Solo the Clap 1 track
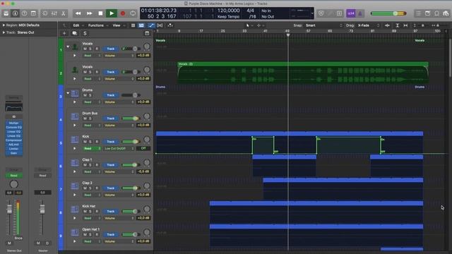The height and width of the screenshot is (254, 452). pyautogui.click(x=90, y=165)
